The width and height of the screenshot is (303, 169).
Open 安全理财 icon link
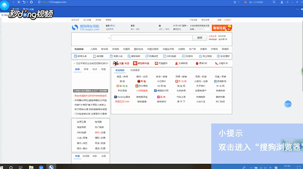point(223,56)
